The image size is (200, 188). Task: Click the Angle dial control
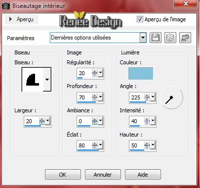click(x=172, y=97)
